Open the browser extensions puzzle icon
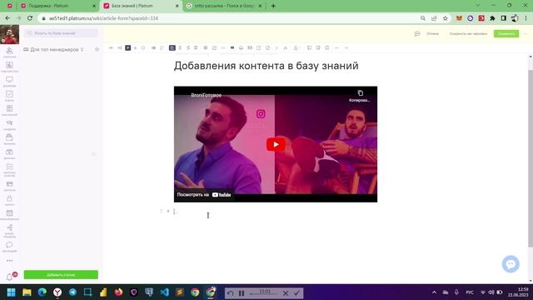 492,18
